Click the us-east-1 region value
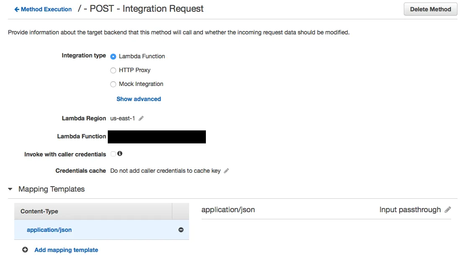460x278 pixels. click(122, 118)
